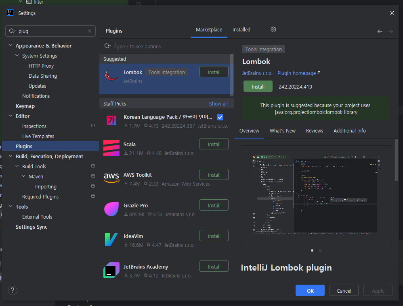Select Data Sharing settings

[x=43, y=76]
